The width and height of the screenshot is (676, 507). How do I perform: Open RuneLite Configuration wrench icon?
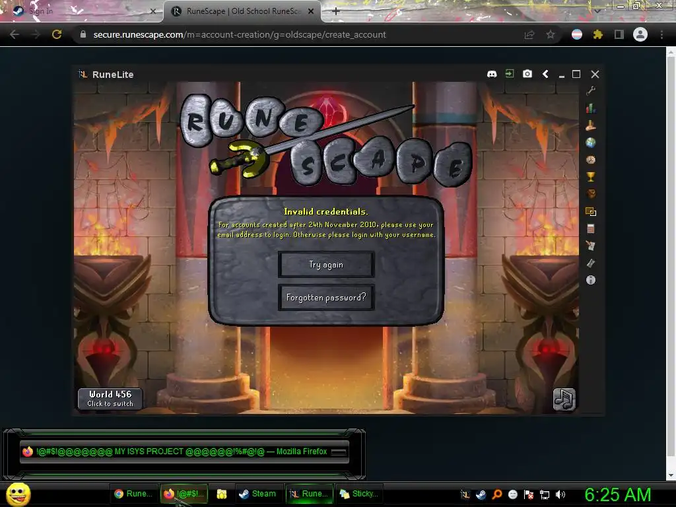(591, 90)
